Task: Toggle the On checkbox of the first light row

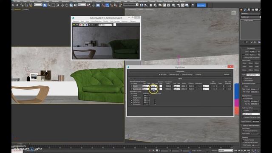Action: point(131,86)
